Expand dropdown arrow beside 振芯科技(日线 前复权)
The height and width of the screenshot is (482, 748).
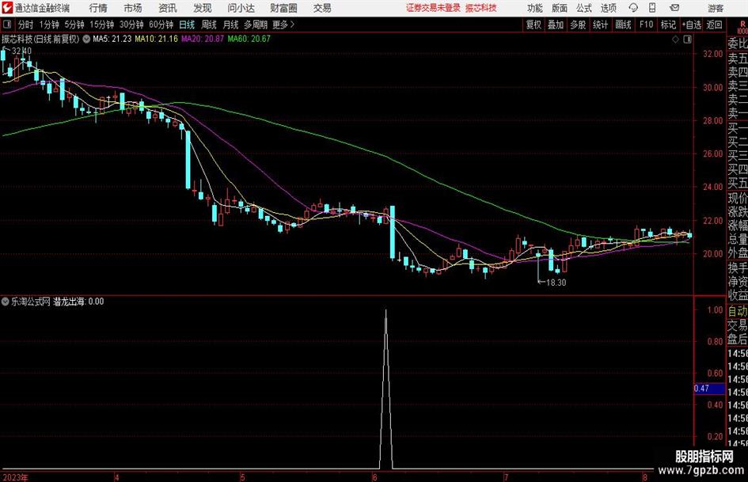pyautogui.click(x=86, y=39)
